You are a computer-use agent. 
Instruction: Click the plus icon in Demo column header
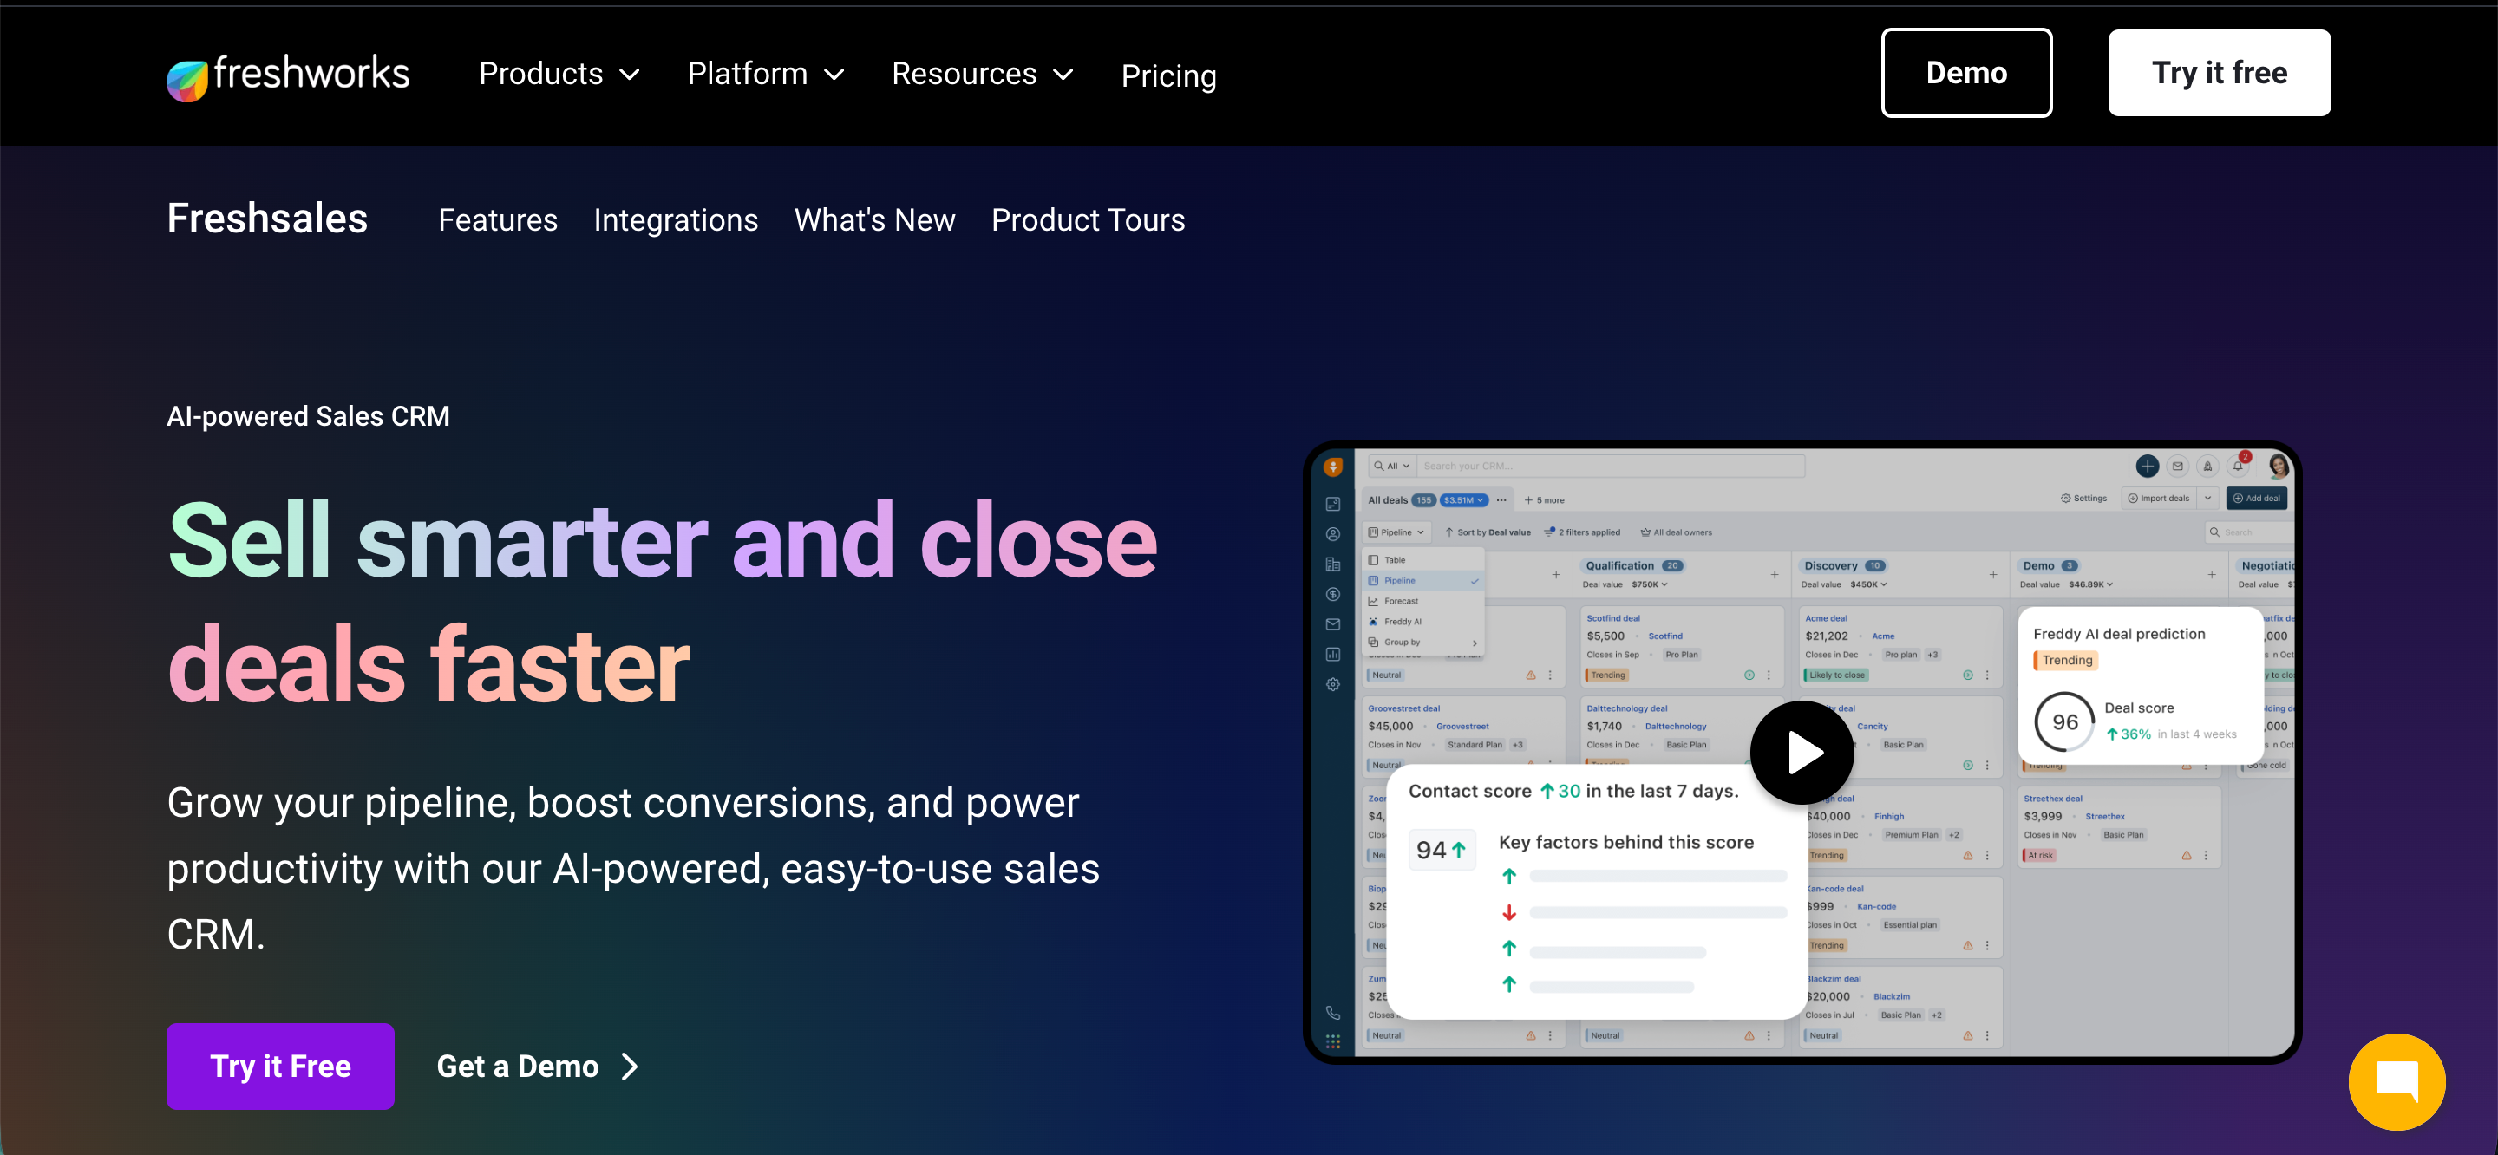pos(2212,575)
